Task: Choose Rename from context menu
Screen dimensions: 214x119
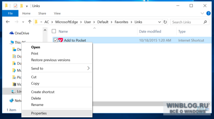Action: (x=57, y=104)
